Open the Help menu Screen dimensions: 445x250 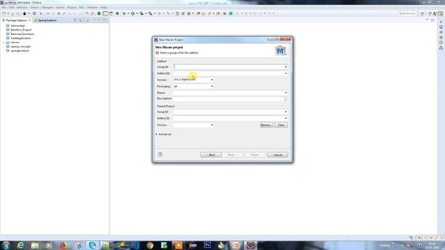pyautogui.click(x=104, y=8)
